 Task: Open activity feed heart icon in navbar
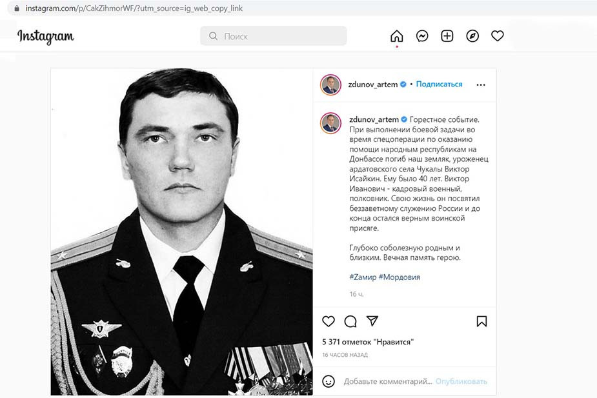pos(498,36)
